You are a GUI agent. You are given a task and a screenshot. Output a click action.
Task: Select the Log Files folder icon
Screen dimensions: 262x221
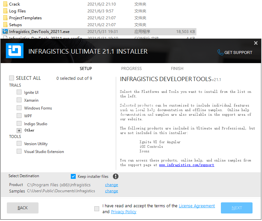tap(5, 11)
